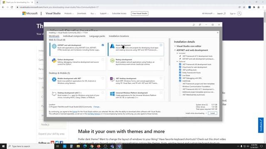266x149 pixels.
Task: Open the browser extensions puzzle icon
Action: 254,7
